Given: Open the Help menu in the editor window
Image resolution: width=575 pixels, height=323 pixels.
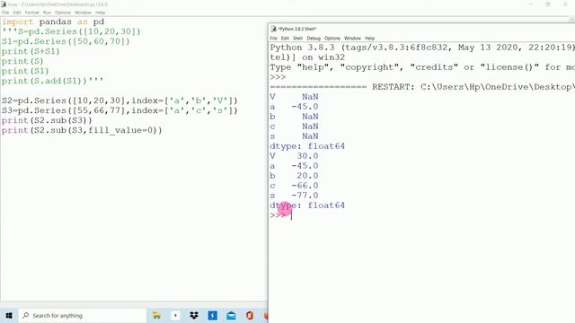Looking at the screenshot, I should (x=100, y=13).
